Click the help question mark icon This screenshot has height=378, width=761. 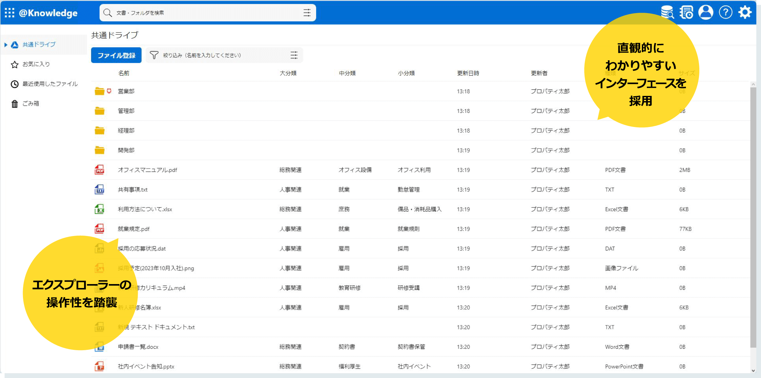[x=726, y=12]
